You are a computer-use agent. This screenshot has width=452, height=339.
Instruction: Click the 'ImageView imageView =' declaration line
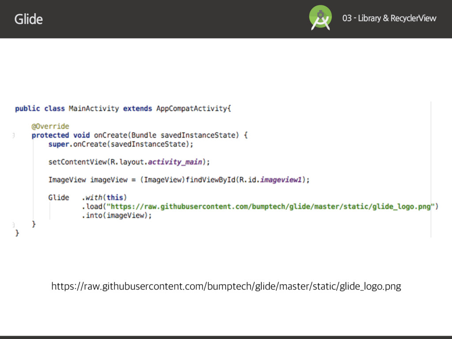click(x=179, y=180)
